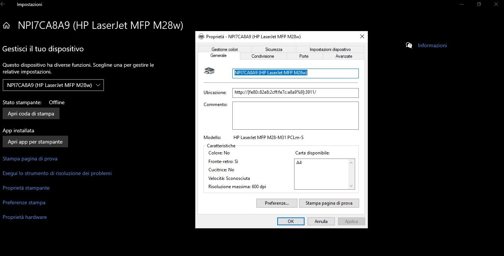
Task: Select A4 in Carta disponibile list
Action: (x=299, y=163)
